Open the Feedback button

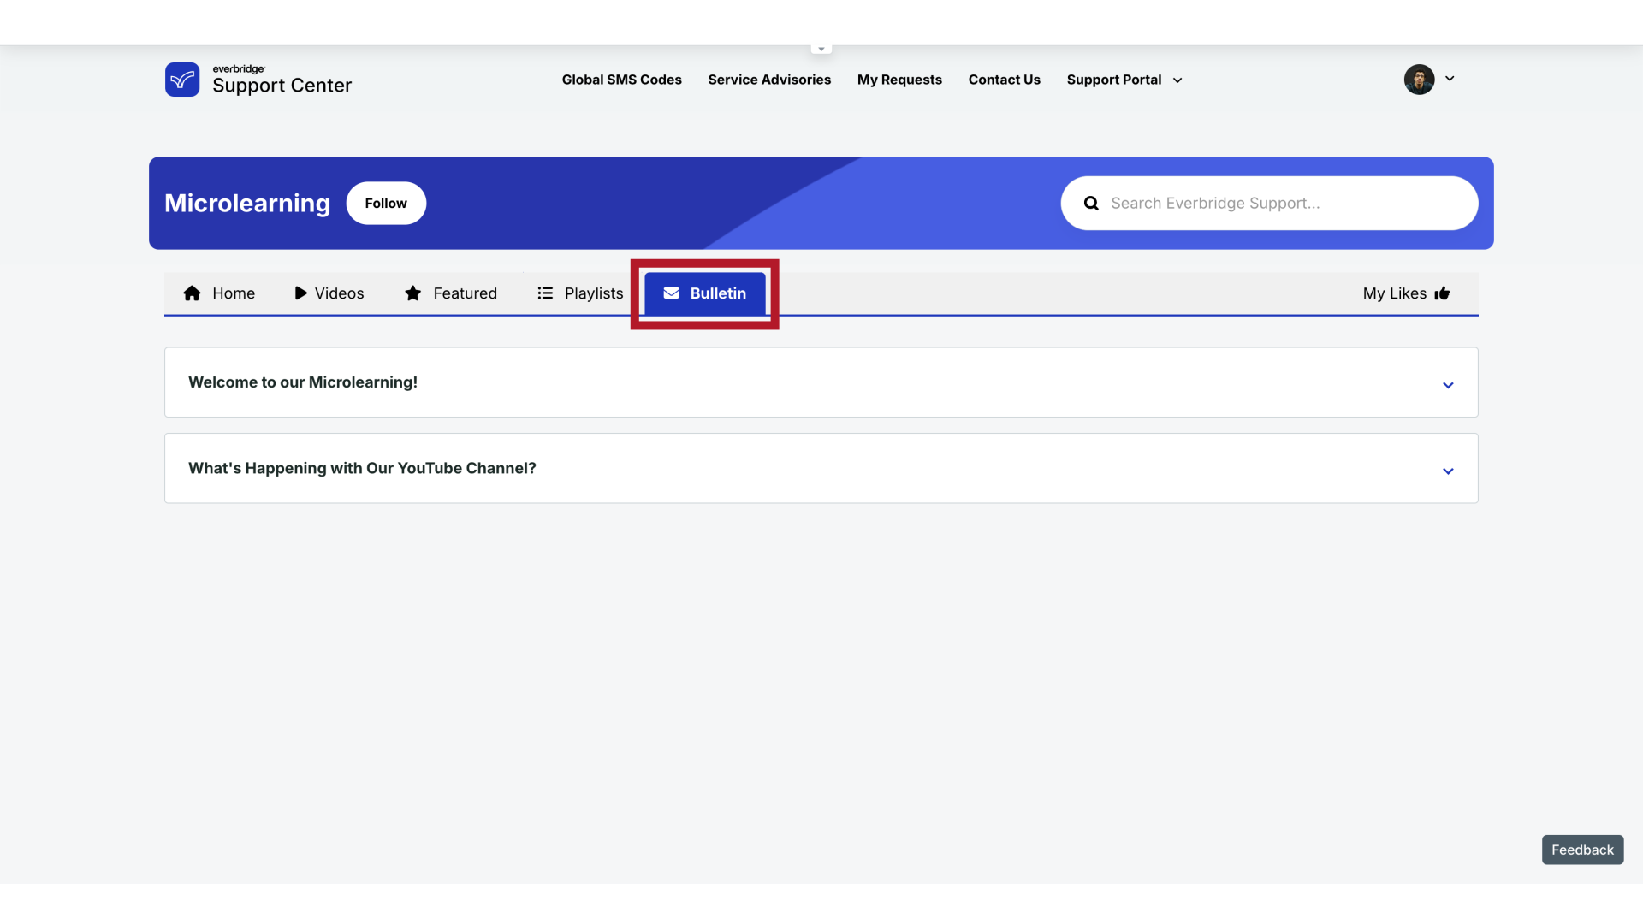point(1582,850)
